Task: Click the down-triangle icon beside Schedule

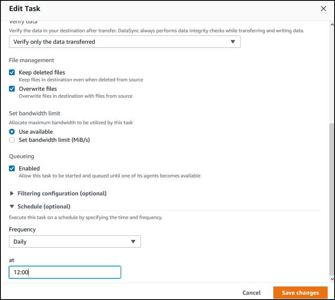Action: pyautogui.click(x=12, y=206)
